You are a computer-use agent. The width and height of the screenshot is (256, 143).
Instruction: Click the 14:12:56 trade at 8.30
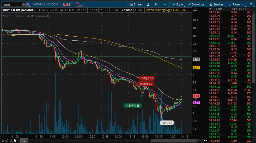[x=230, y=141]
